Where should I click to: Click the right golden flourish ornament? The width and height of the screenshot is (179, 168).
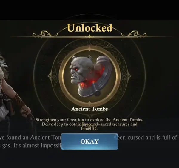(x=134, y=34)
